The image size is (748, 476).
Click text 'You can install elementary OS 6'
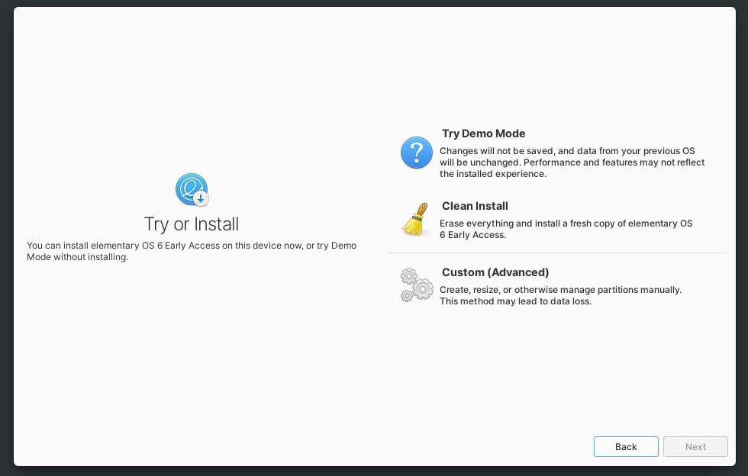click(x=95, y=245)
